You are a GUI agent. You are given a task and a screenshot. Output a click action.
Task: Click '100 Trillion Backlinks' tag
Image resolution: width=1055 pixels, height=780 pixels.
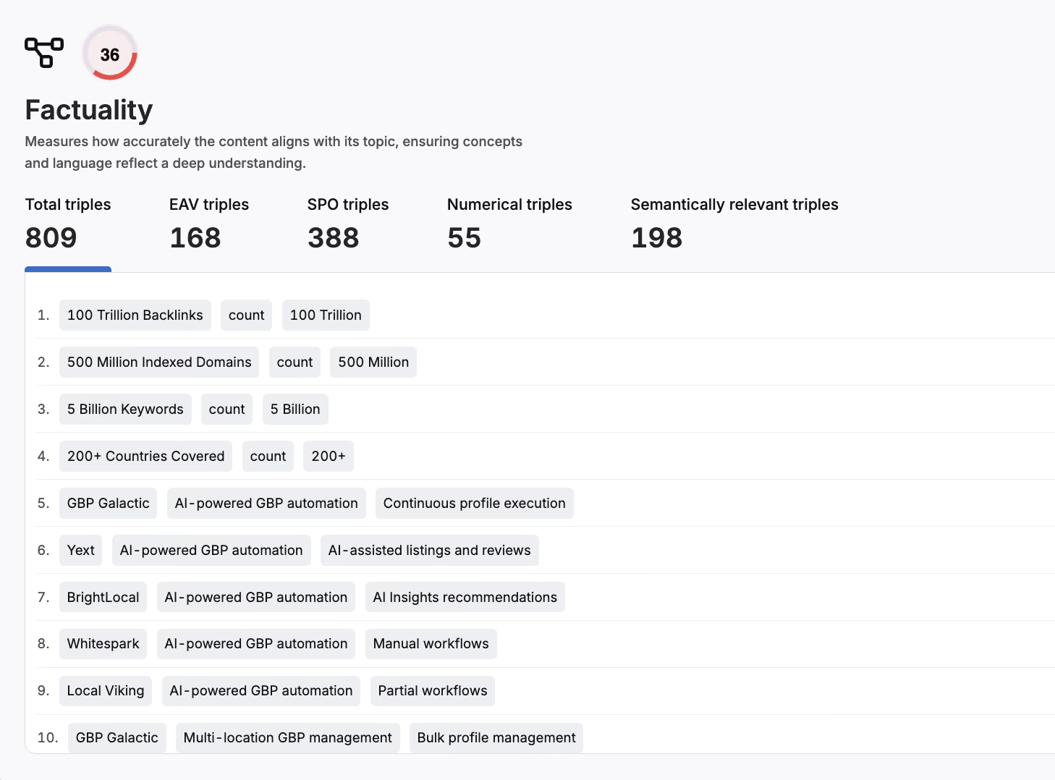[135, 315]
